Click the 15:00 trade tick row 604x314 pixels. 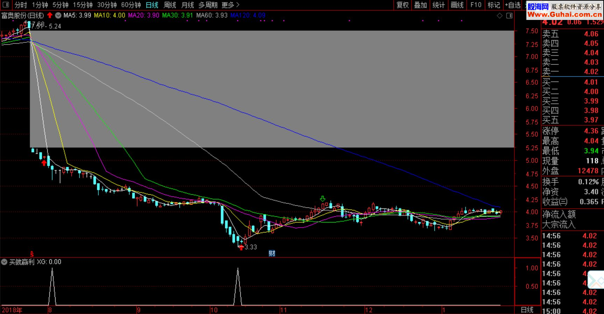pyautogui.click(x=573, y=311)
